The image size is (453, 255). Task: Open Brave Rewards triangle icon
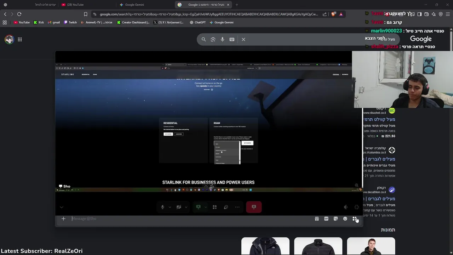(x=341, y=14)
